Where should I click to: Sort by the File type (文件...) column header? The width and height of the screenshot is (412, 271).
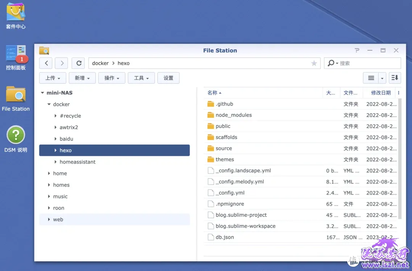point(351,93)
